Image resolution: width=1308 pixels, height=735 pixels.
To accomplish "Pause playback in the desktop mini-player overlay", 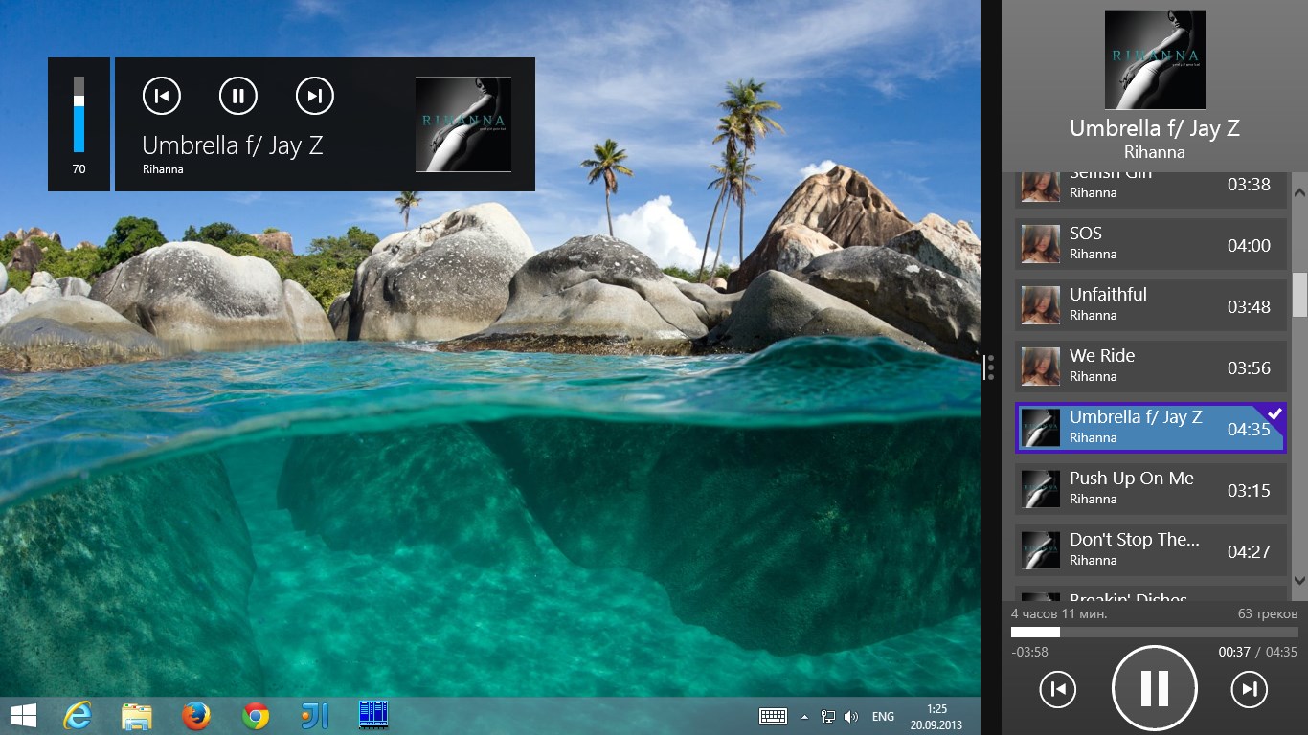I will point(237,96).
